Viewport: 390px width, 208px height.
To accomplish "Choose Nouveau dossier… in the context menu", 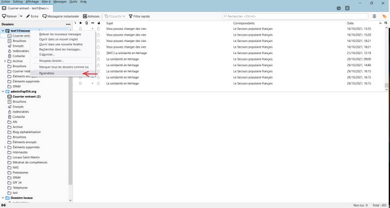I will coord(63,60).
